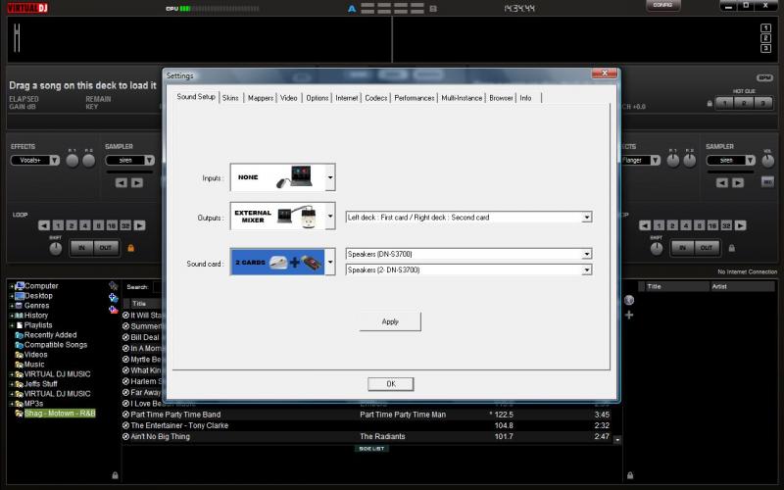Viewport: 784px width, 490px height.
Task: Click the right deck loop IN button
Action: click(682, 248)
